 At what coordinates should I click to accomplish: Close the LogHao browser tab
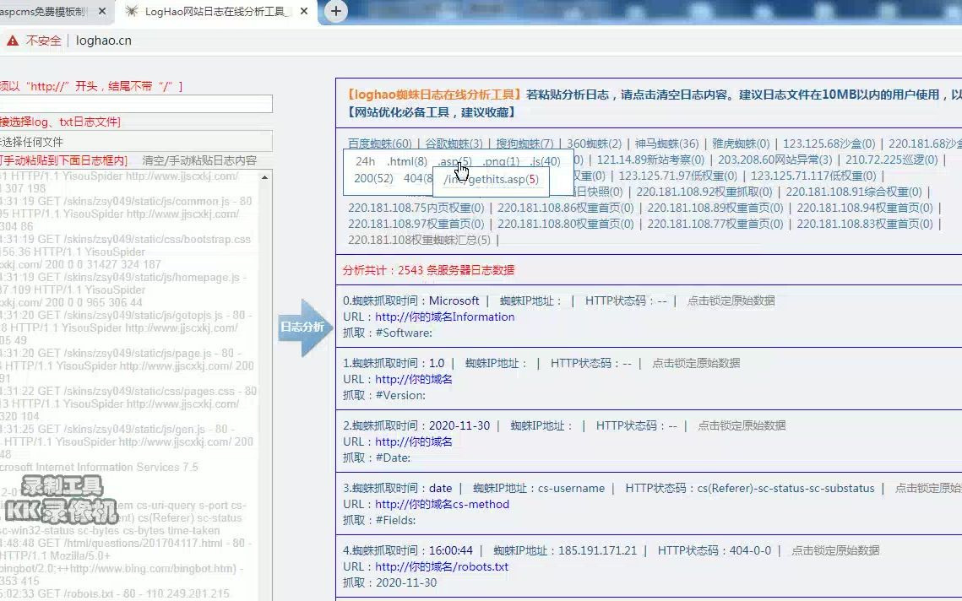(x=304, y=11)
